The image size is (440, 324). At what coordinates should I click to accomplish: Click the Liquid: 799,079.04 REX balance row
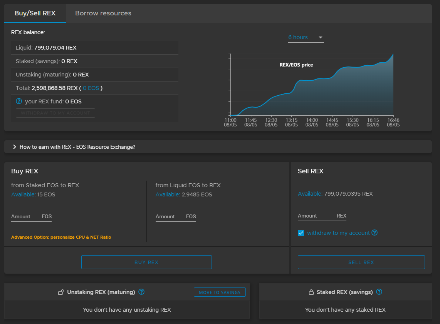click(x=95, y=48)
